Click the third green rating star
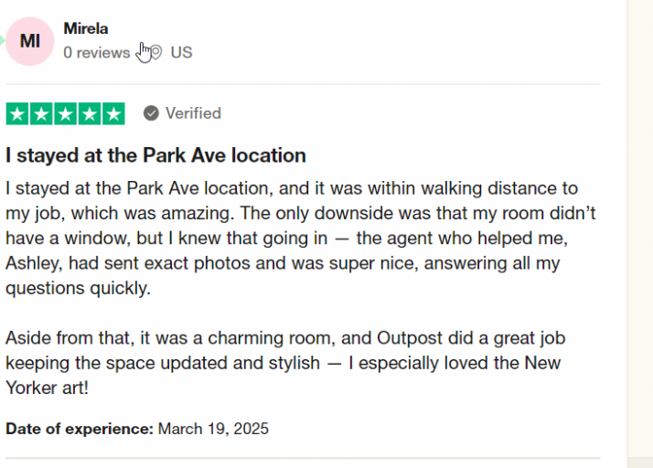Image resolution: width=653 pixels, height=468 pixels. point(65,113)
